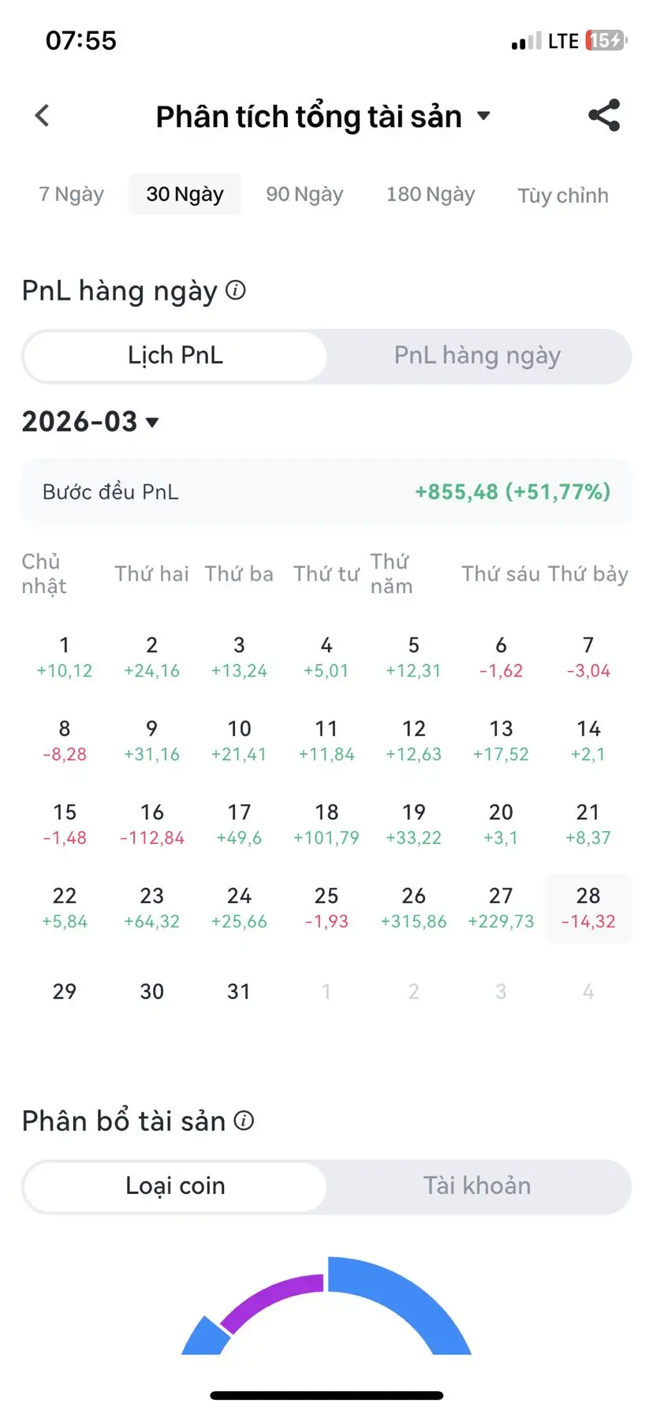Choose the 180 Ngày range

point(431,194)
